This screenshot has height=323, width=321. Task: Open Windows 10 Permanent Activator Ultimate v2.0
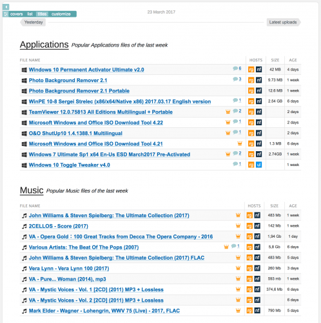pyautogui.click(x=86, y=70)
